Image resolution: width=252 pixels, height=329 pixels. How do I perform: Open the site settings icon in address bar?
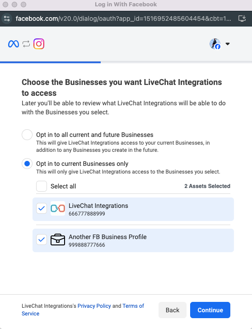coord(7,19)
